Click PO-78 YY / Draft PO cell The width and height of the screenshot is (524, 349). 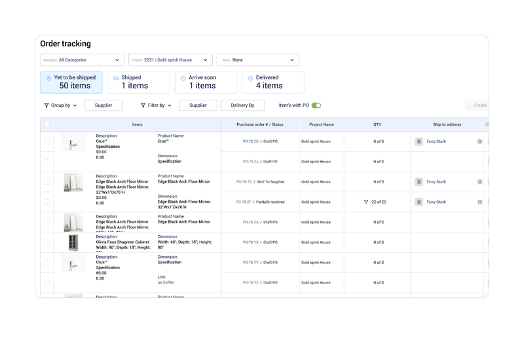click(x=260, y=262)
